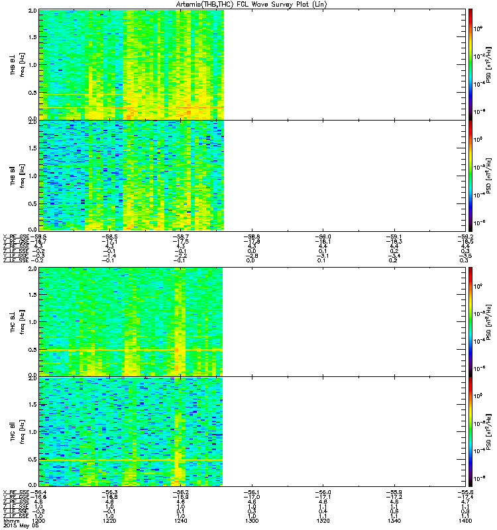Click the THB B-parallel freq [Hz] axis label
Image resolution: width=497 pixels, height=530 pixels.
[x=22, y=176]
